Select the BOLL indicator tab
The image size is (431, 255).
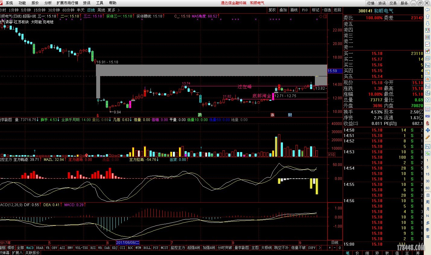(147, 248)
